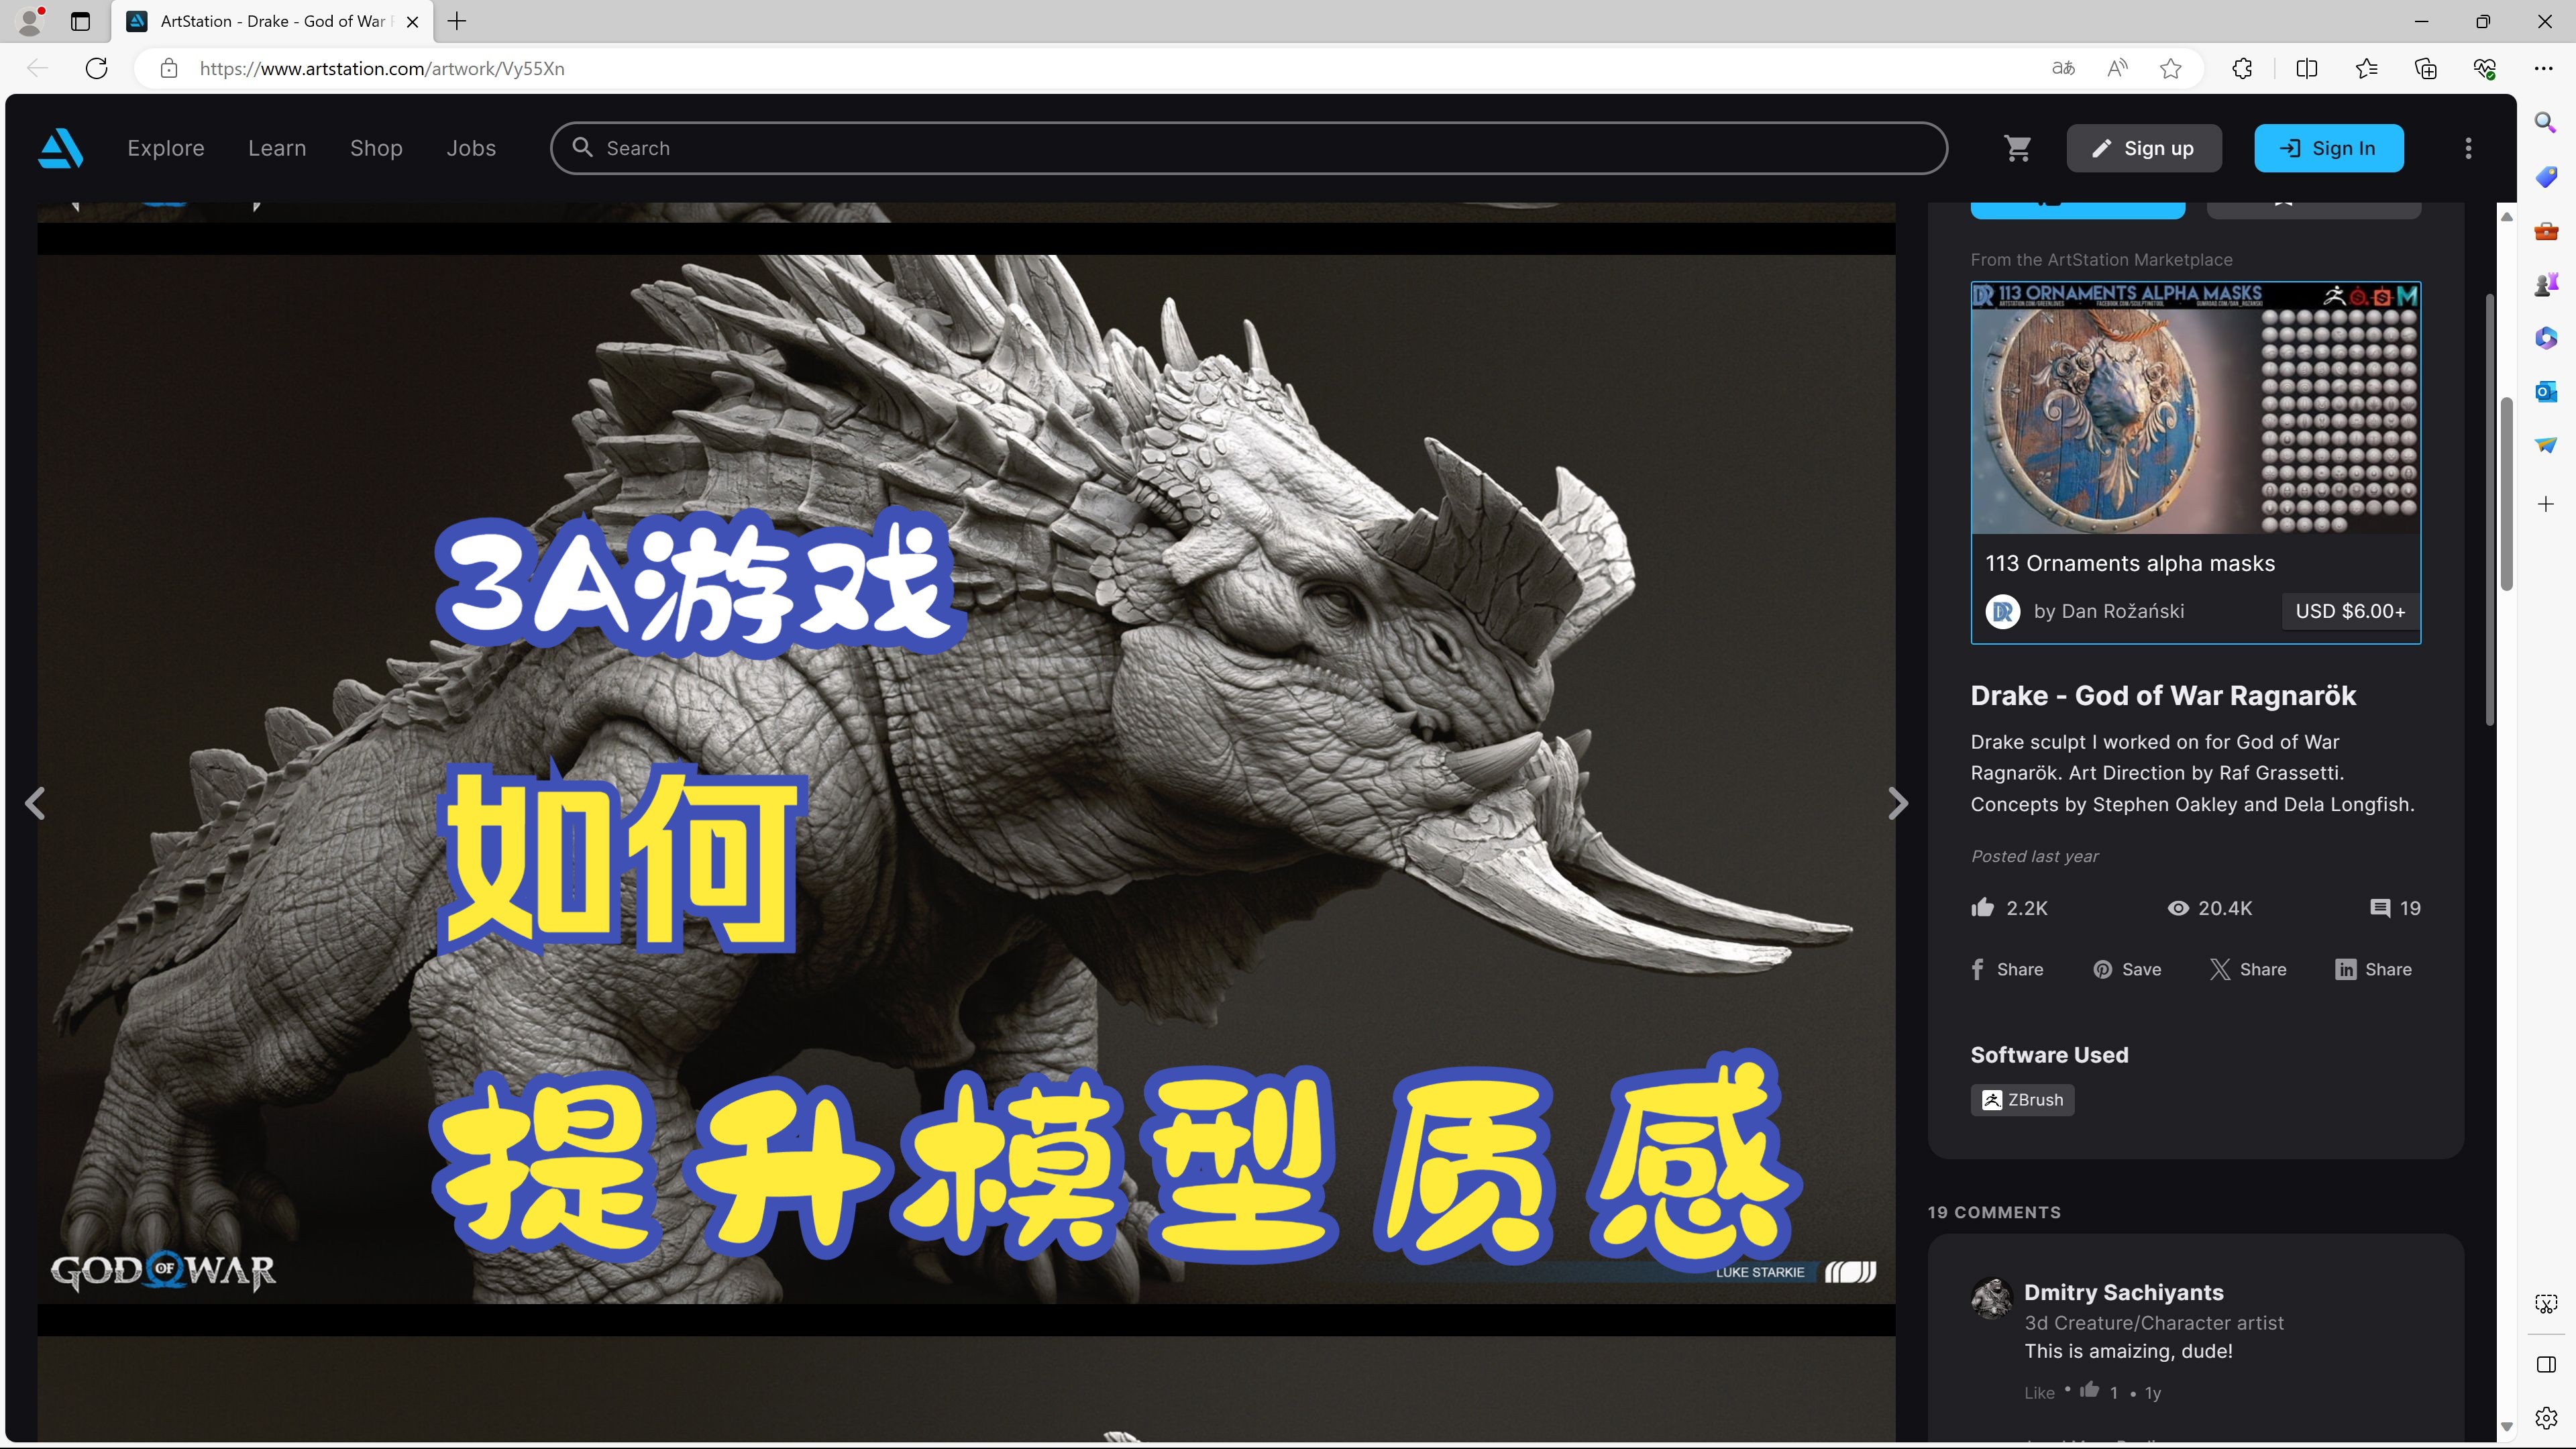Open Edge sidebar settings gear

(x=2546, y=1418)
